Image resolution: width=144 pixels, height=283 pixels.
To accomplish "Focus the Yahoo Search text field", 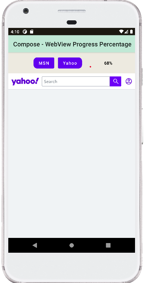I will (x=76, y=81).
